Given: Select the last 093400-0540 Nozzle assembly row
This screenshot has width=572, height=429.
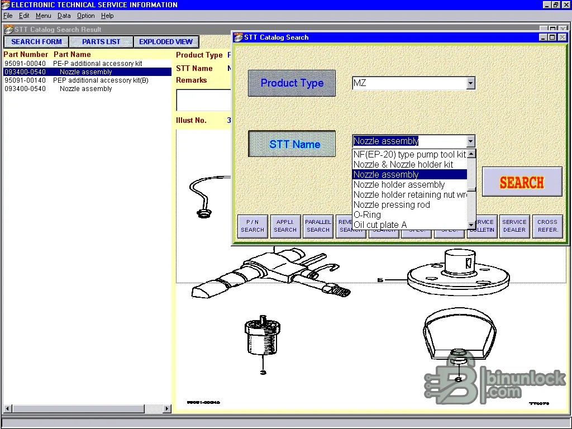Looking at the screenshot, I should click(x=87, y=89).
